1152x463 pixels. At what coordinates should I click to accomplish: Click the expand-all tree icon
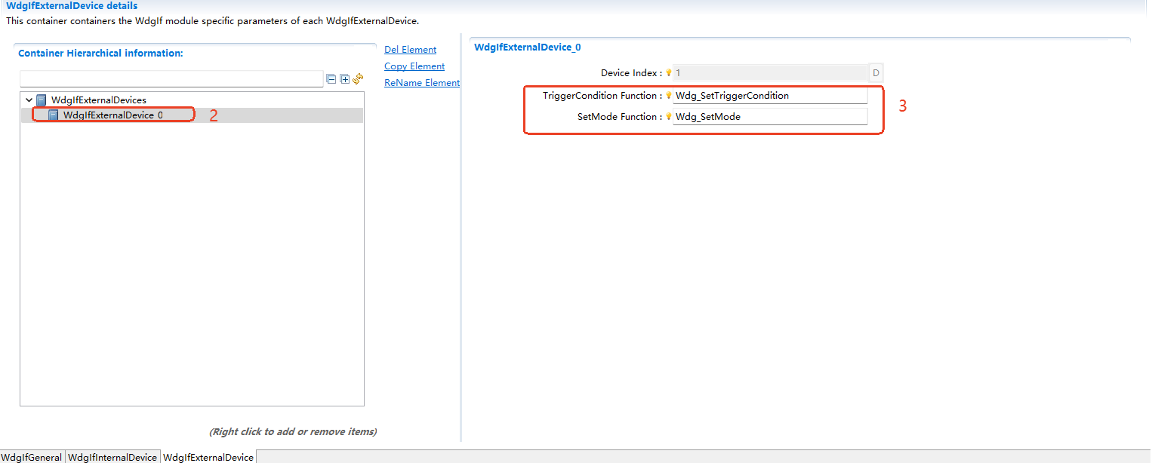click(344, 78)
